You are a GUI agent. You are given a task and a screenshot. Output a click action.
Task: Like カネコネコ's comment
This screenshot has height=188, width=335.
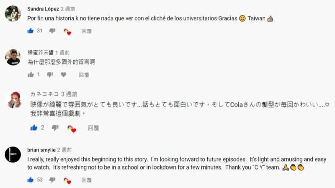coord(34,128)
